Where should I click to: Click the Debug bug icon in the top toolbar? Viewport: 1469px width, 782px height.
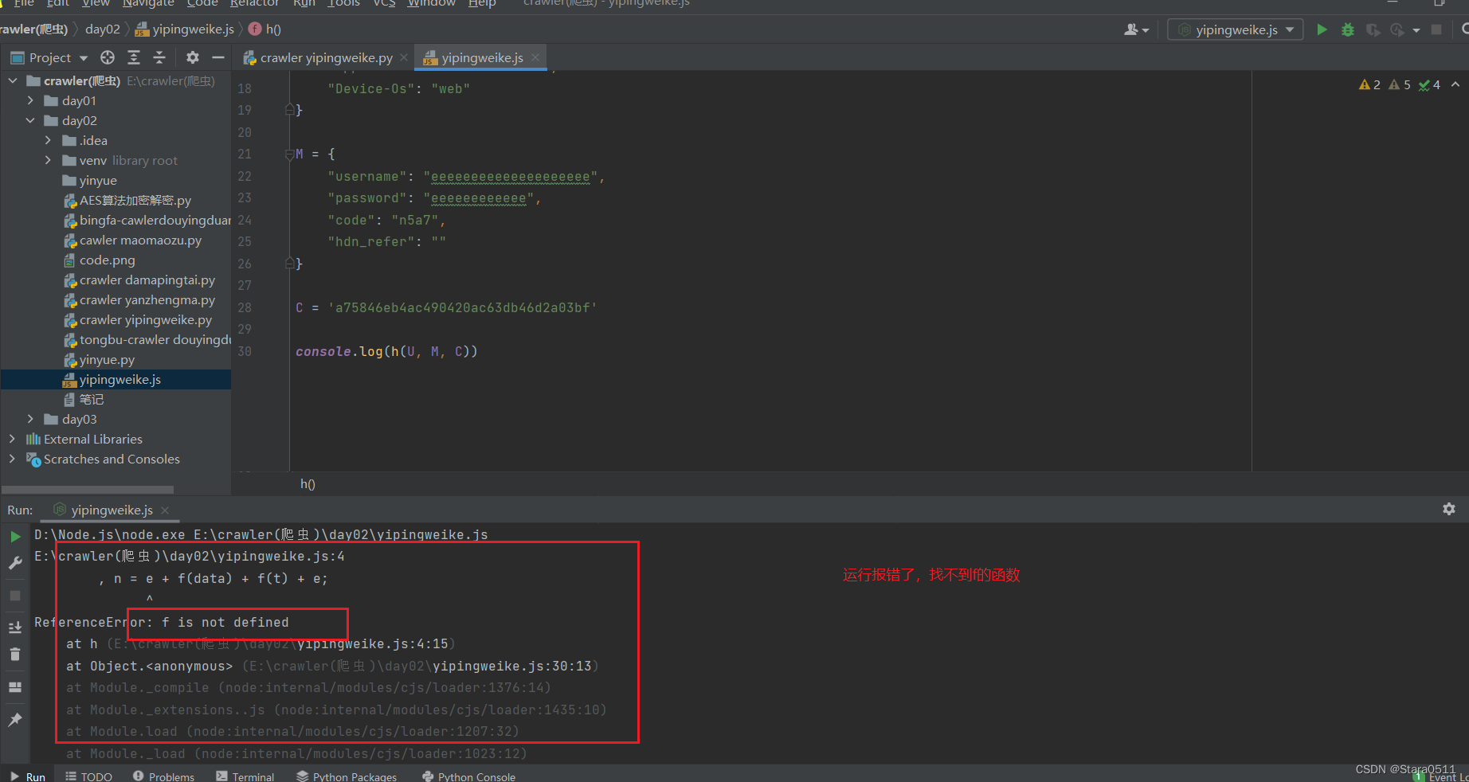[1348, 29]
